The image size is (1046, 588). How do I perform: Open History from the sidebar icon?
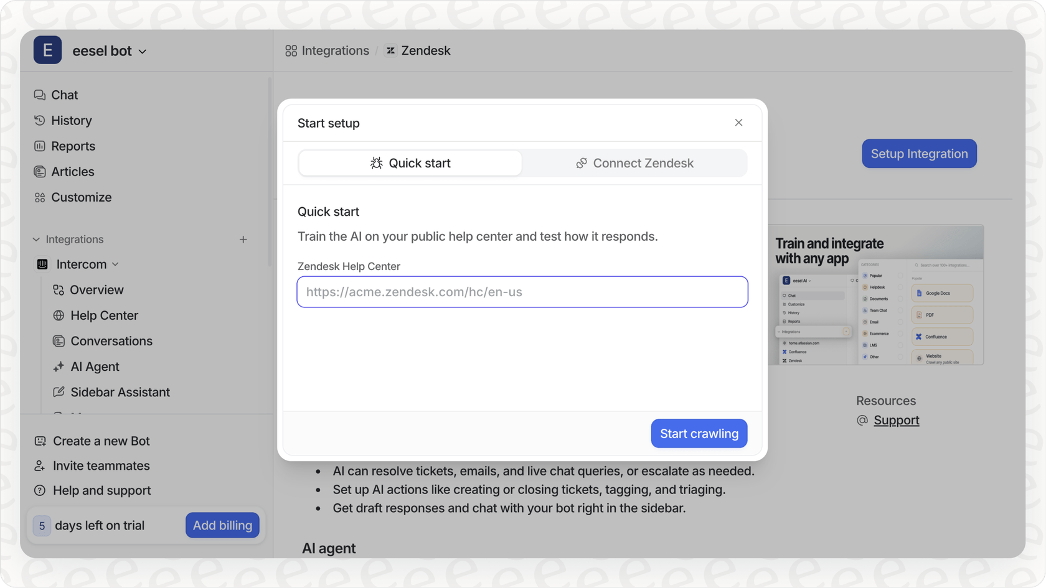coord(39,120)
